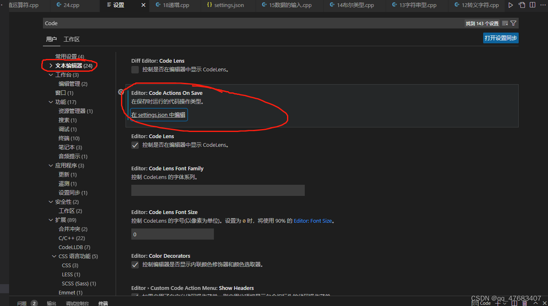The image size is (548, 306).
Task: Collapse the 扩展 settings group
Action: (51, 220)
